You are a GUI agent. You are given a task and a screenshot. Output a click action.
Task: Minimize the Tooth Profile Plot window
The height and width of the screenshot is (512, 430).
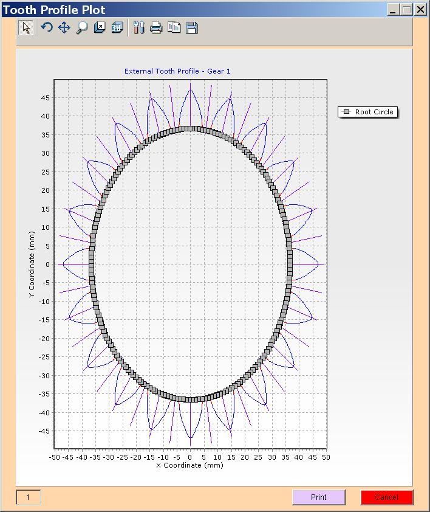click(393, 10)
